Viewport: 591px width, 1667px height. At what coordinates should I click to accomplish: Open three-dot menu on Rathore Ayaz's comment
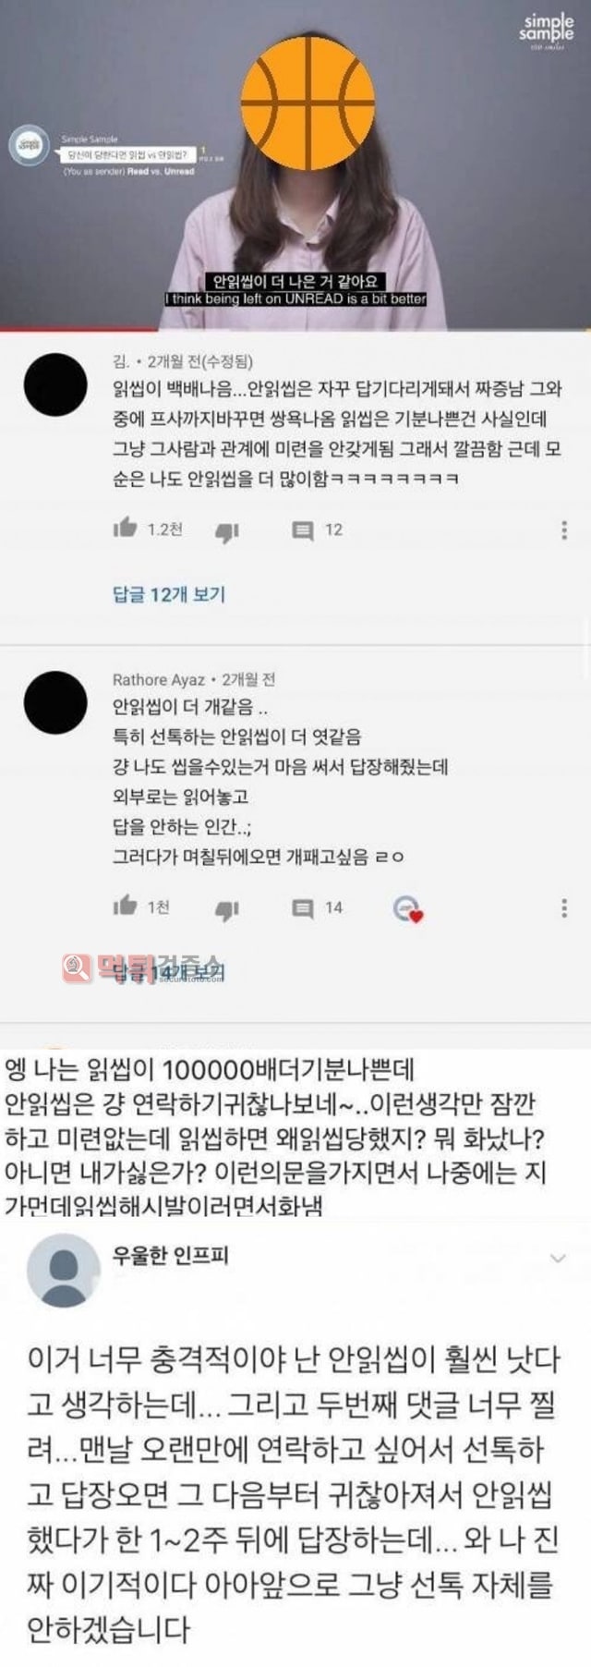coord(563,907)
